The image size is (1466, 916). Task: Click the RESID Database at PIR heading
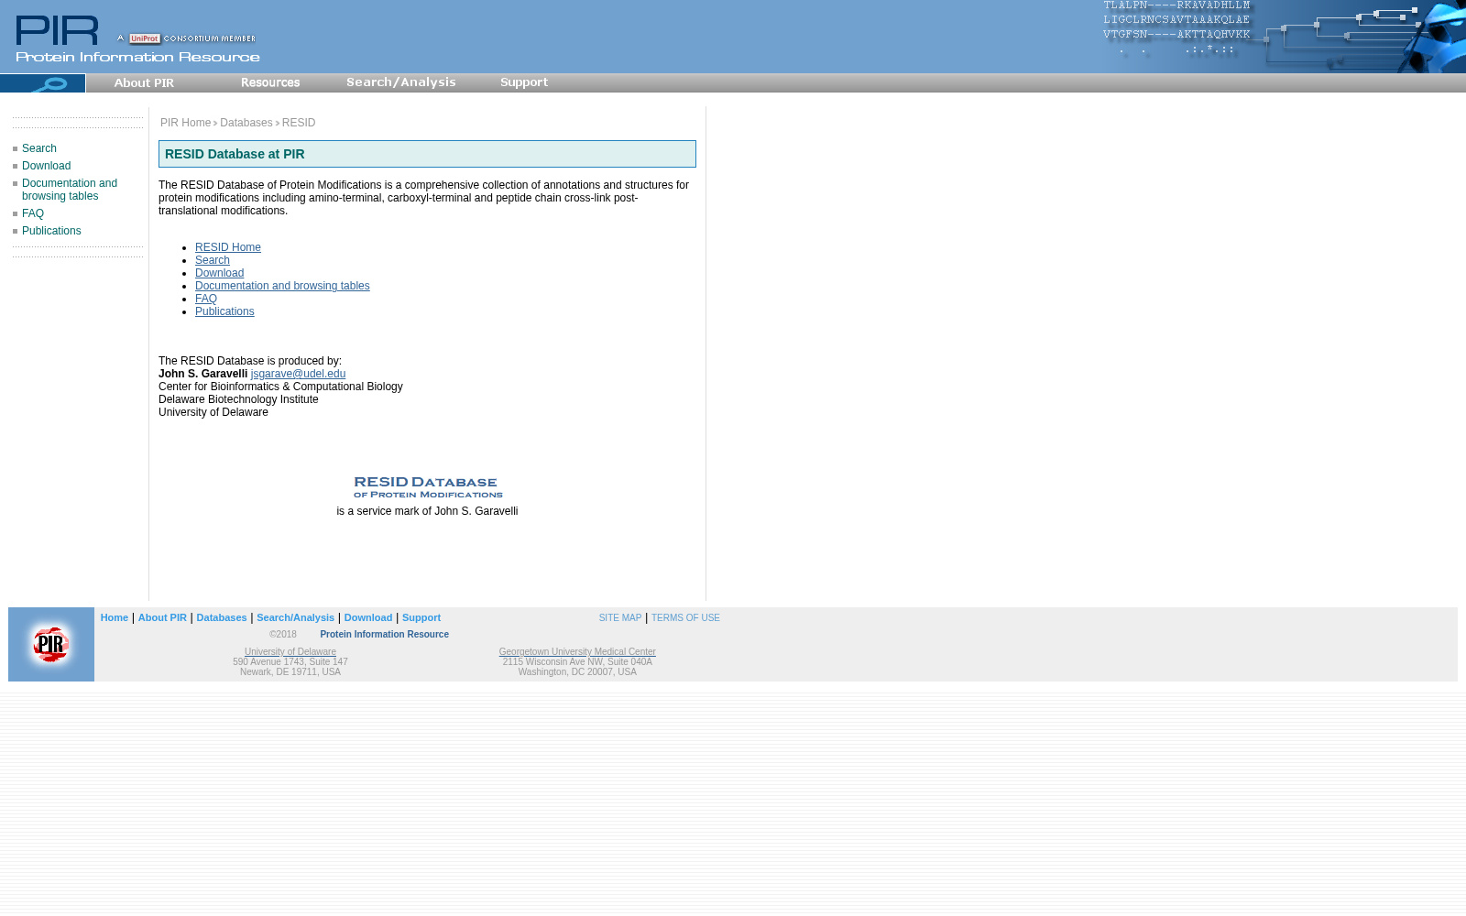click(x=235, y=154)
